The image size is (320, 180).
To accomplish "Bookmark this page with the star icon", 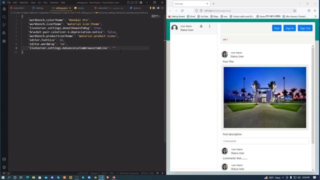I will 294,10.
